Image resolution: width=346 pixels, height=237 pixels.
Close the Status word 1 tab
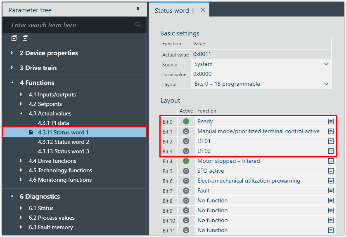click(203, 10)
